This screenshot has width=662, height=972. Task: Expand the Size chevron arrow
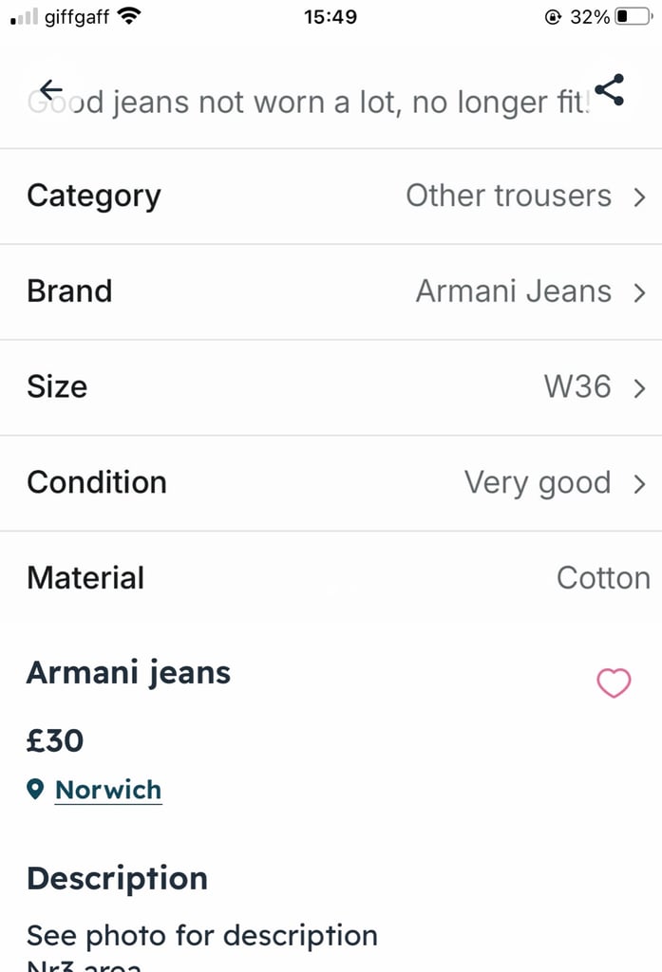pyautogui.click(x=639, y=388)
